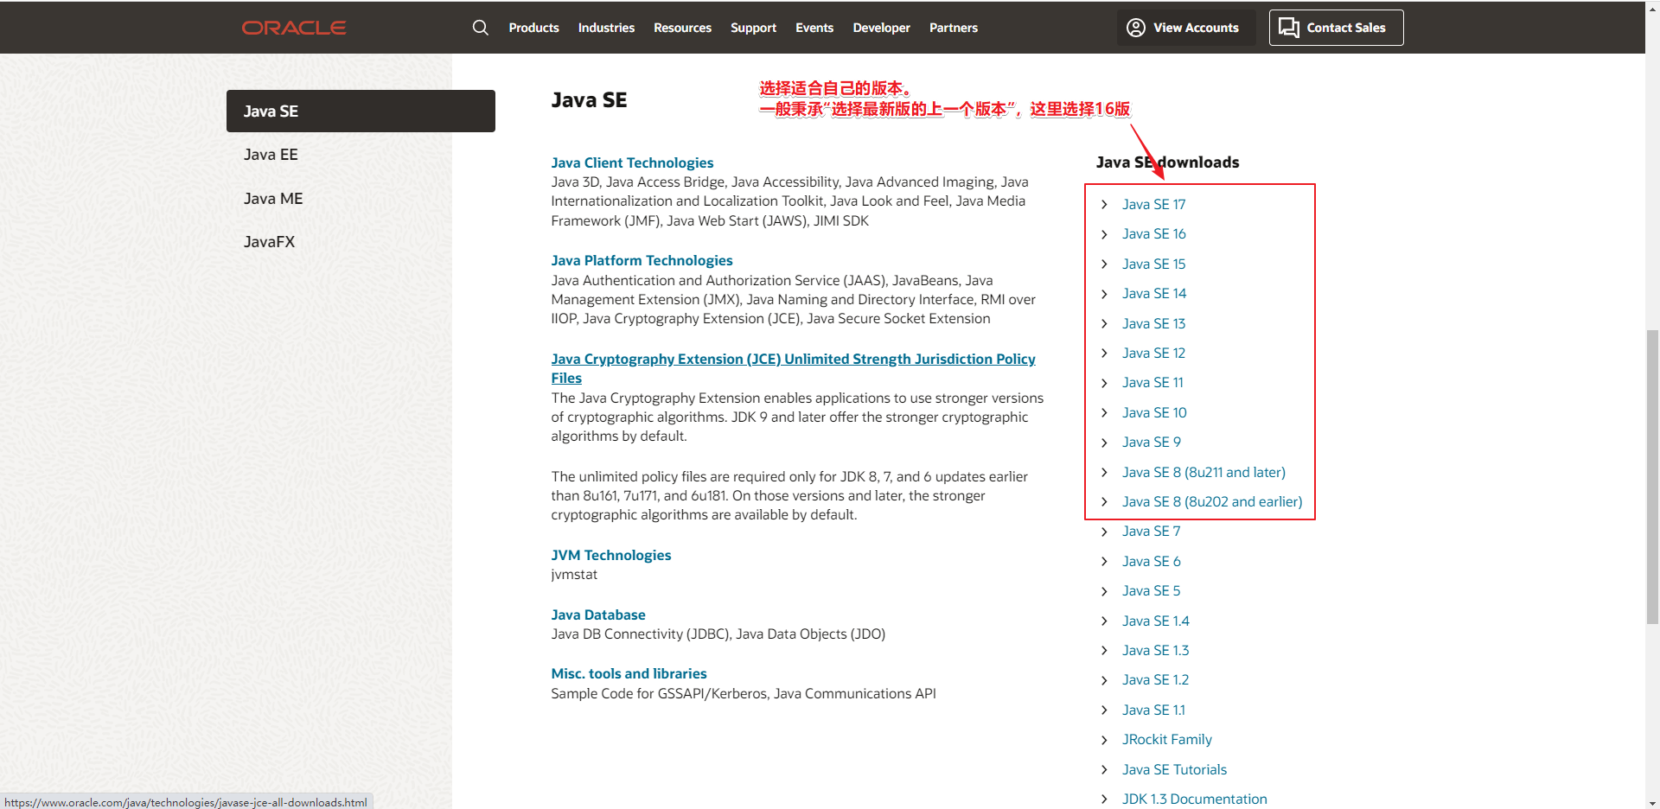This screenshot has height=809, width=1660.
Task: Open the JCE Unlimited Strength Policy Files link
Action: tap(793, 368)
